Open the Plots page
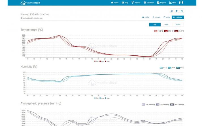 173,3
